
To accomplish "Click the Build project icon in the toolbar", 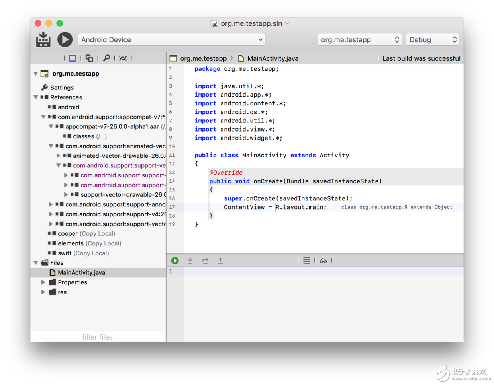I will tap(43, 40).
